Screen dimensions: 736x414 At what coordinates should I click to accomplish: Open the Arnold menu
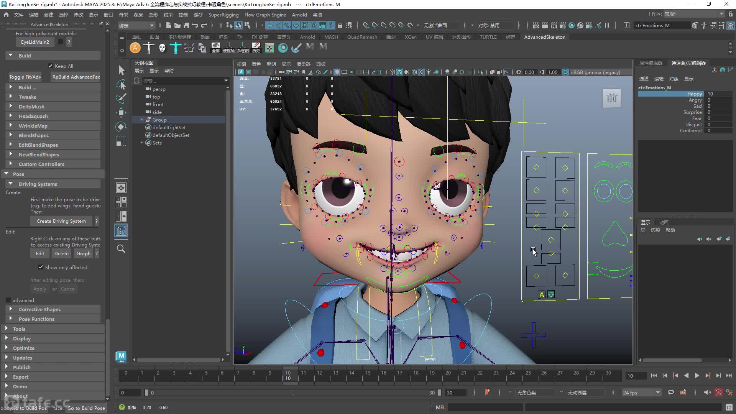(x=299, y=15)
